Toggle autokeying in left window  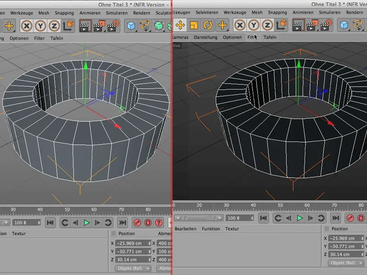pos(148,223)
